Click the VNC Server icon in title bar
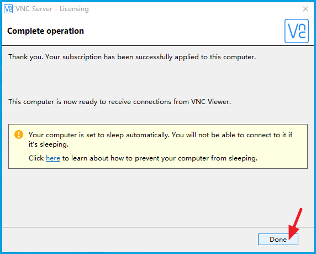 8,9
